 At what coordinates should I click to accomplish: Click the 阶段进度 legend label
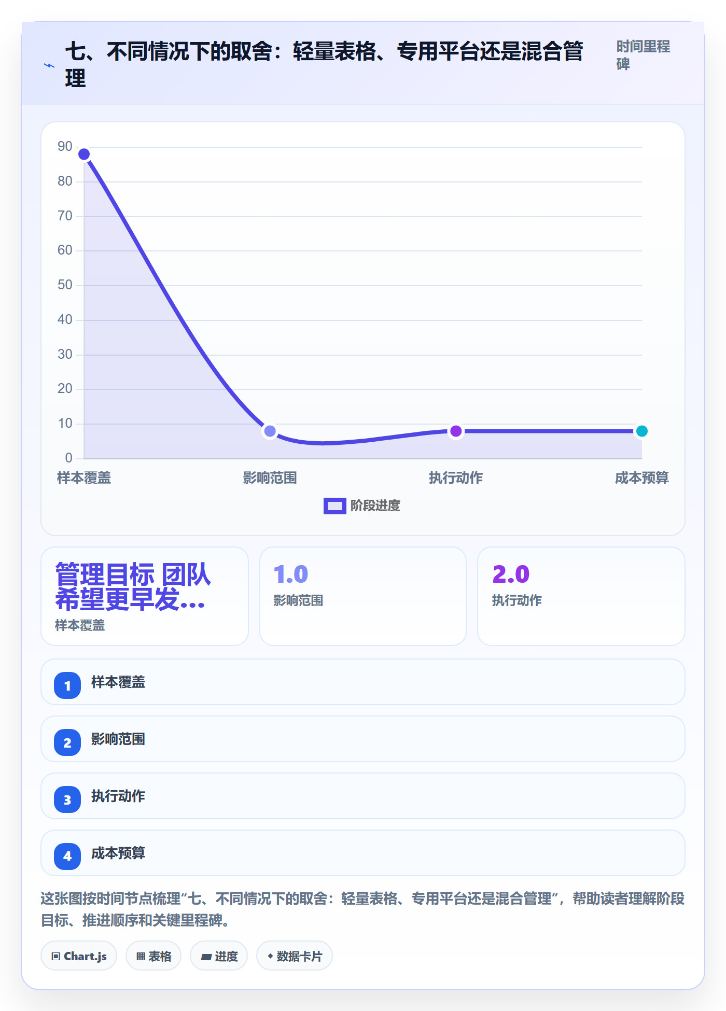pyautogui.click(x=375, y=505)
